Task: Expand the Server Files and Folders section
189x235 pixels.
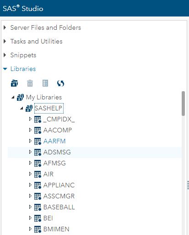Action: coord(5,27)
